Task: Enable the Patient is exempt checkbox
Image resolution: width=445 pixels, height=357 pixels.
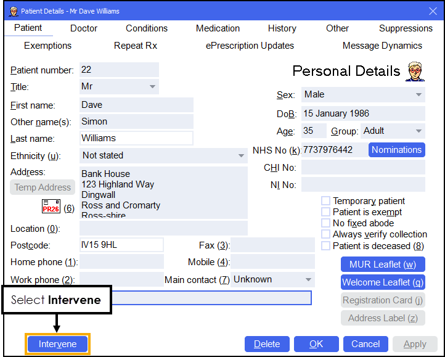Action: [x=325, y=212]
